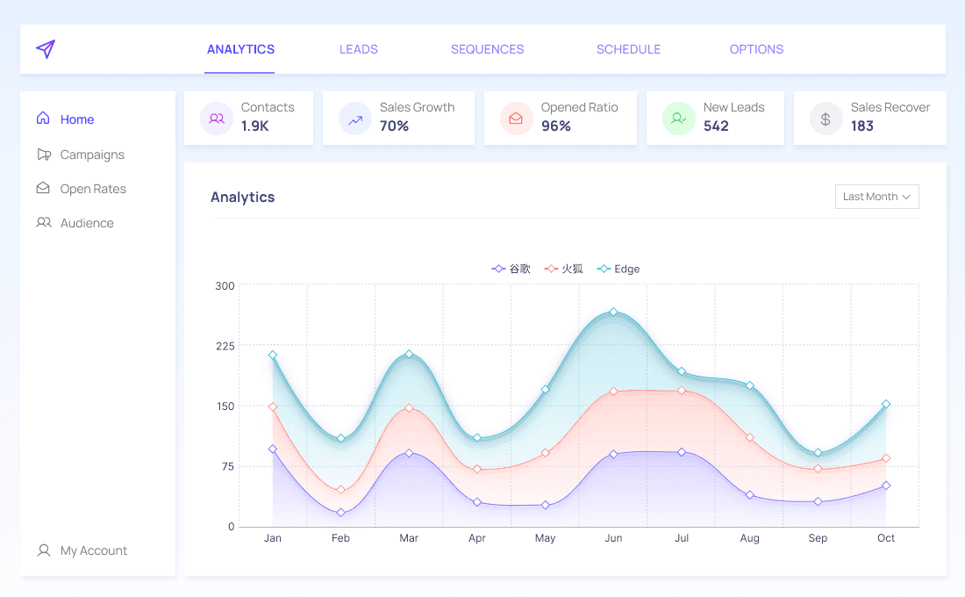Click the Sales Growth trend-line icon
The height and width of the screenshot is (597, 965).
(x=354, y=118)
